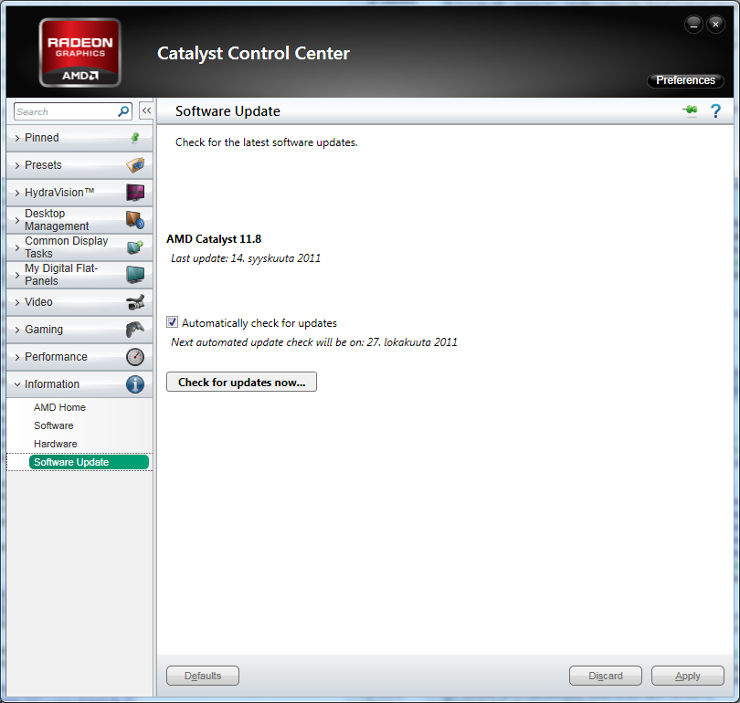This screenshot has width=740, height=703.
Task: Click the Pinned green pushpin icon
Action: (135, 138)
